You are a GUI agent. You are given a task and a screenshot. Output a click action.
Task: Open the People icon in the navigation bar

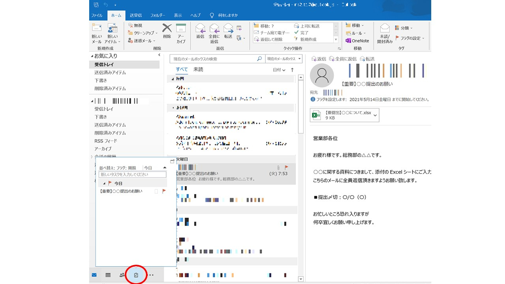(122, 275)
